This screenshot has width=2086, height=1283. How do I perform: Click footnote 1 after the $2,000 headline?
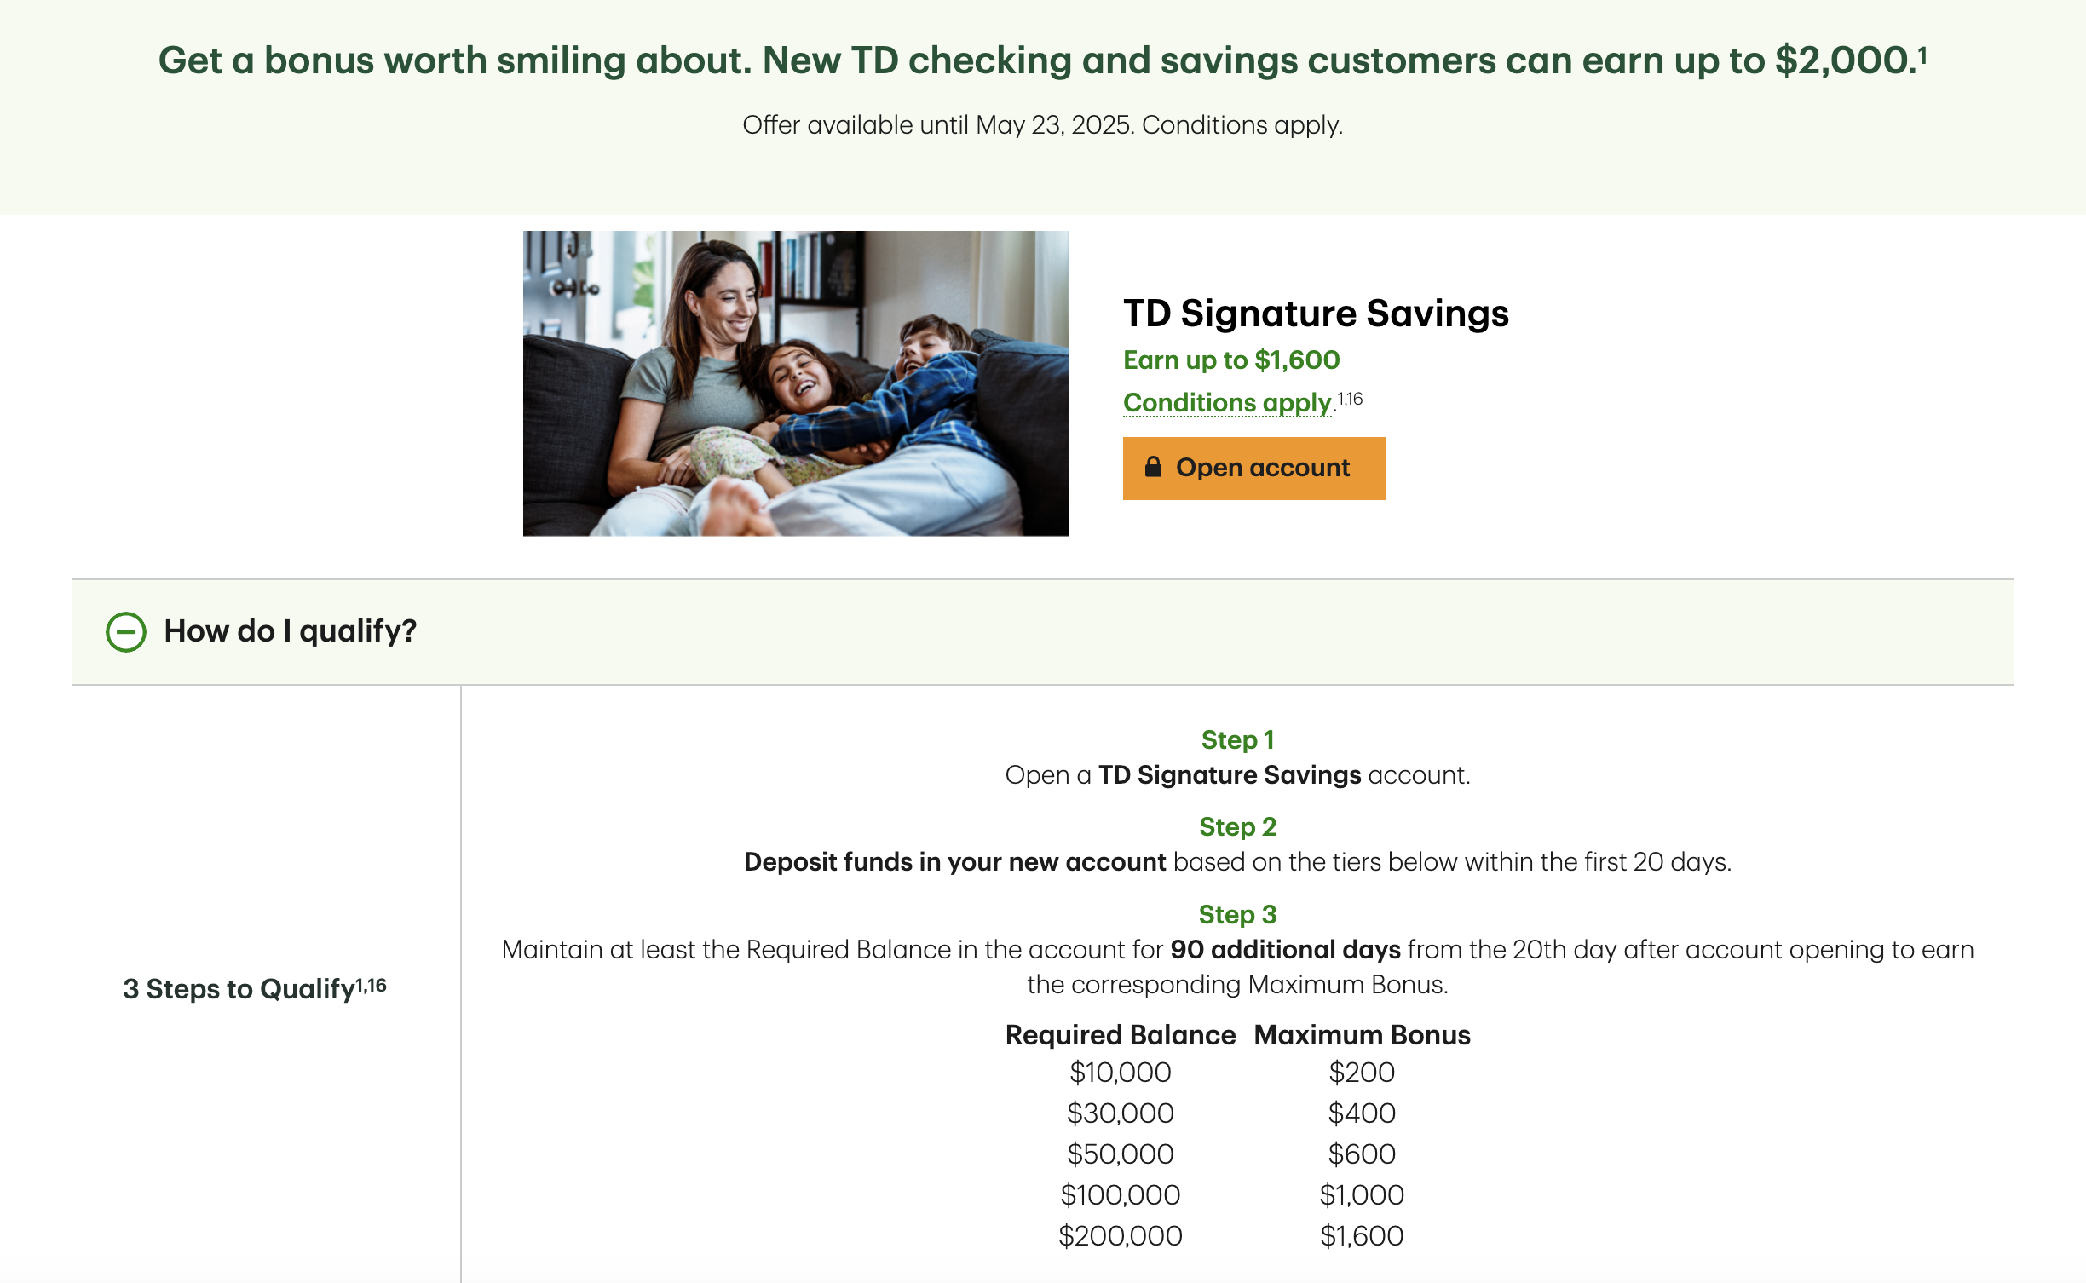[1922, 55]
